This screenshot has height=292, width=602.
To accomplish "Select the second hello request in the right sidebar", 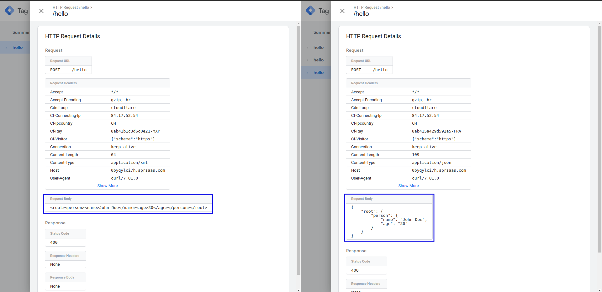I will [x=319, y=60].
